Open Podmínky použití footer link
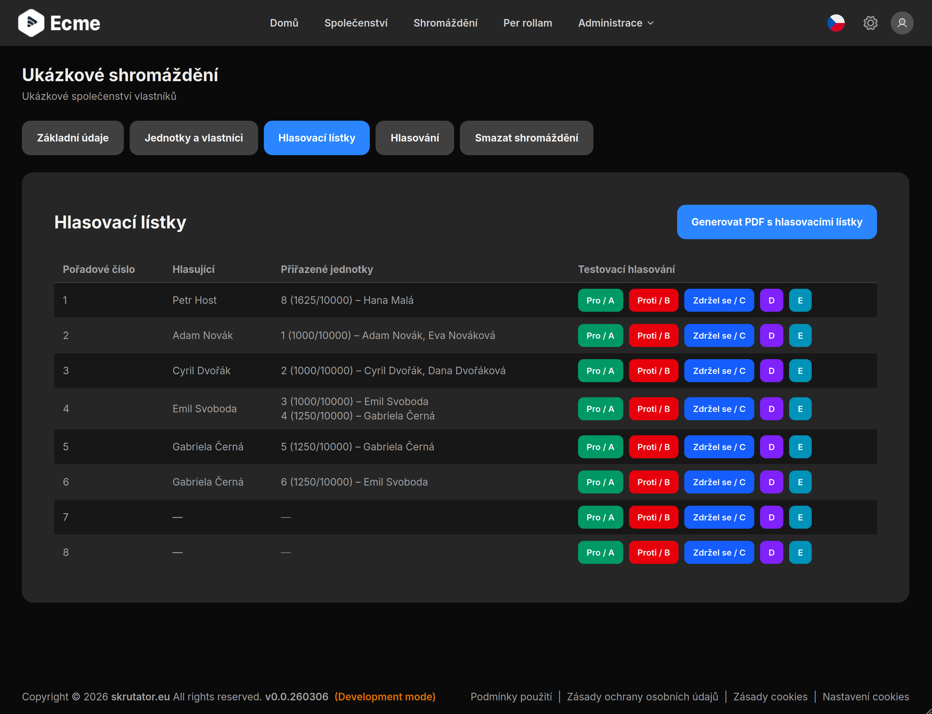 [x=511, y=697]
